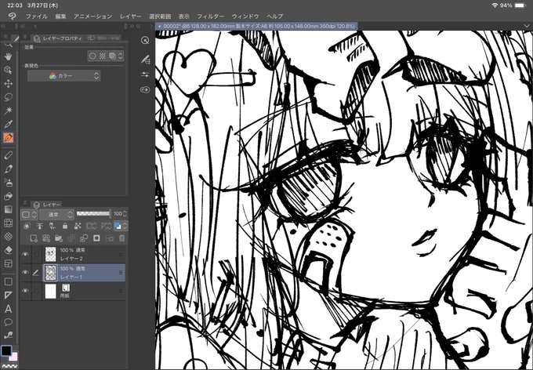
Task: Click the layer opacity slider
Action: tap(93, 213)
